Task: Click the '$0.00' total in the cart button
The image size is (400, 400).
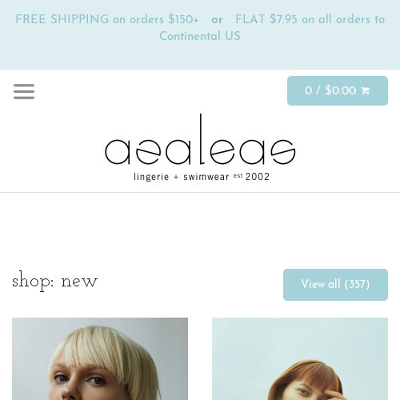Action: click(341, 90)
